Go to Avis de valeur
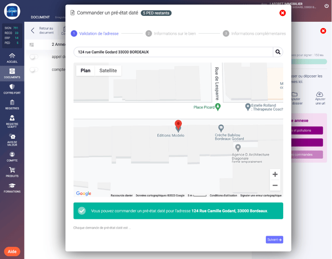This screenshot has width=332, height=259. coord(12,139)
